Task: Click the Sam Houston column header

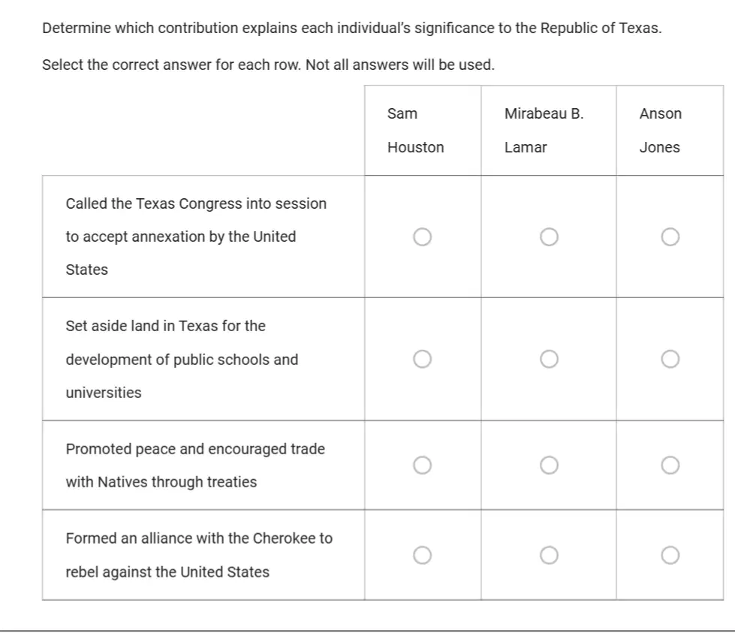Action: 415,131
